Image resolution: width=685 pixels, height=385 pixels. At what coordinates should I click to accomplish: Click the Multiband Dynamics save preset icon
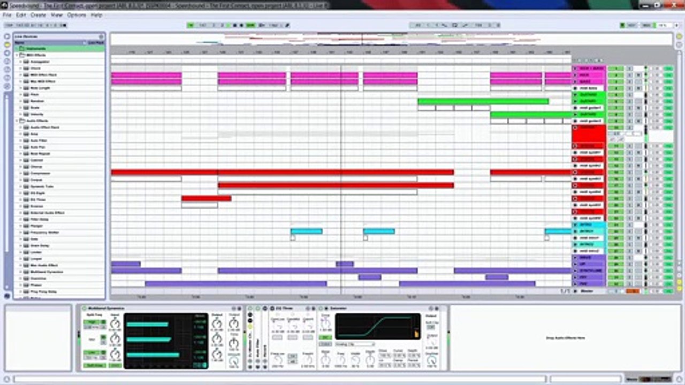[239, 309]
